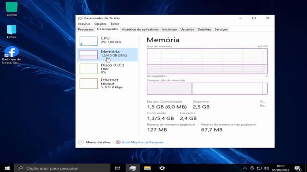Close the Gerenciador de Tarefas window
The height and width of the screenshot is (172, 307).
(268, 18)
